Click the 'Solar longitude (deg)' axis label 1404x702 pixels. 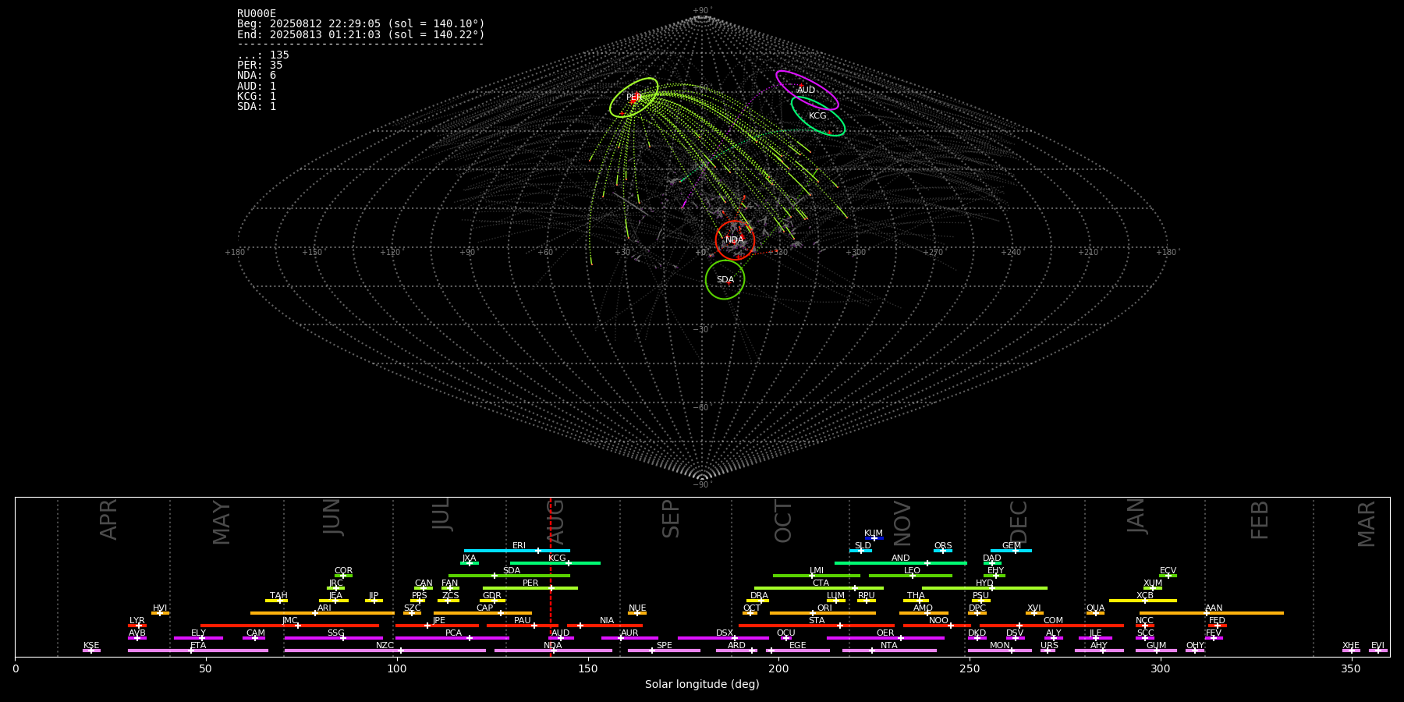click(x=702, y=684)
